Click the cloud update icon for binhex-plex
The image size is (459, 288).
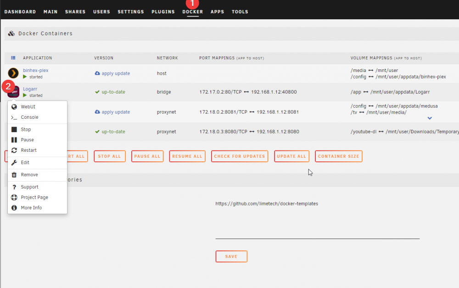[97, 73]
